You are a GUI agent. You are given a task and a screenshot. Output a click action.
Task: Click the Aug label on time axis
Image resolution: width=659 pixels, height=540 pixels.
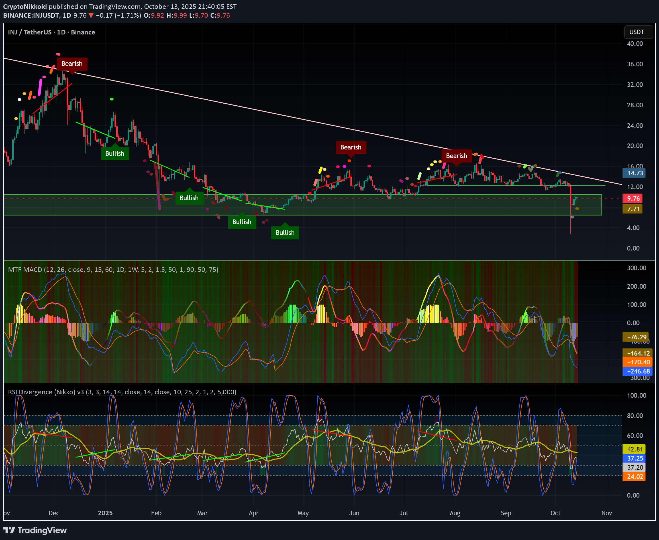coord(455,513)
